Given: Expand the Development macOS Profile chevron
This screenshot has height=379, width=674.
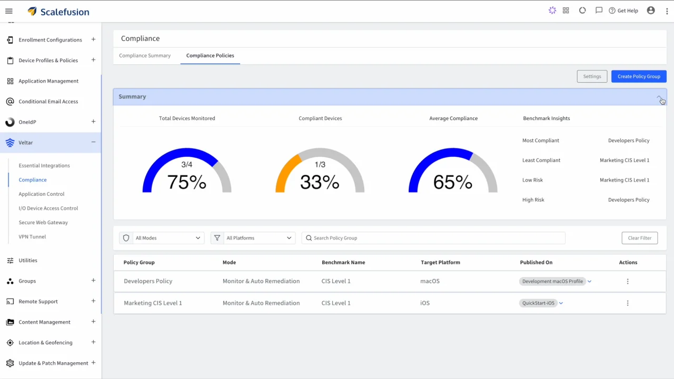Looking at the screenshot, I should (589, 282).
